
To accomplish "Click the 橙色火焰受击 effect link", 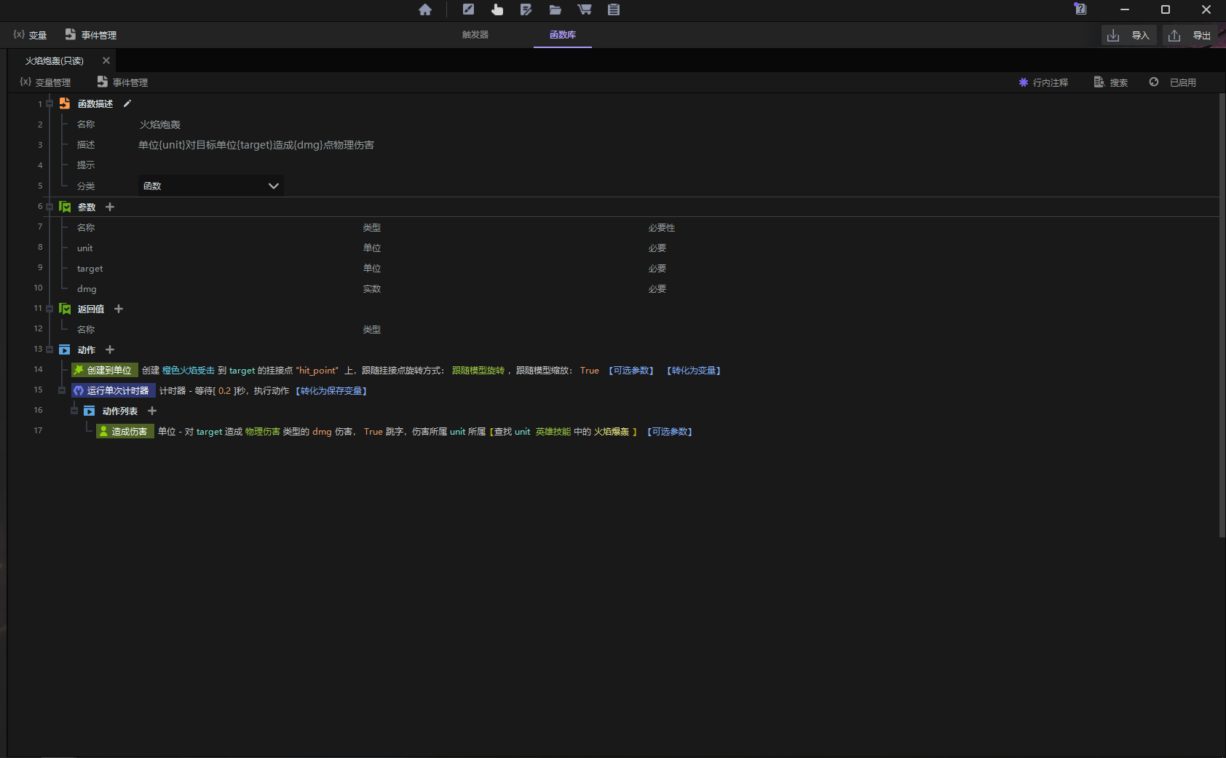I will pyautogui.click(x=189, y=371).
